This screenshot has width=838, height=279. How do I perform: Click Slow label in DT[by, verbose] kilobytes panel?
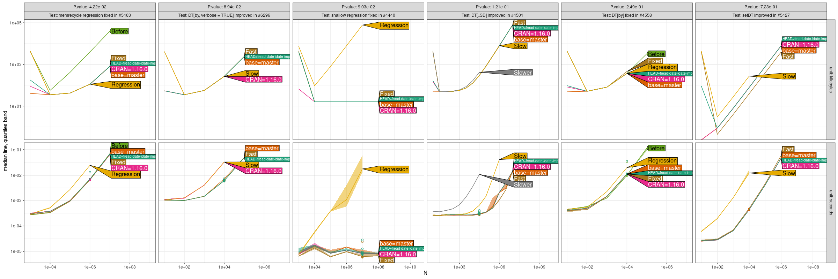click(x=252, y=74)
